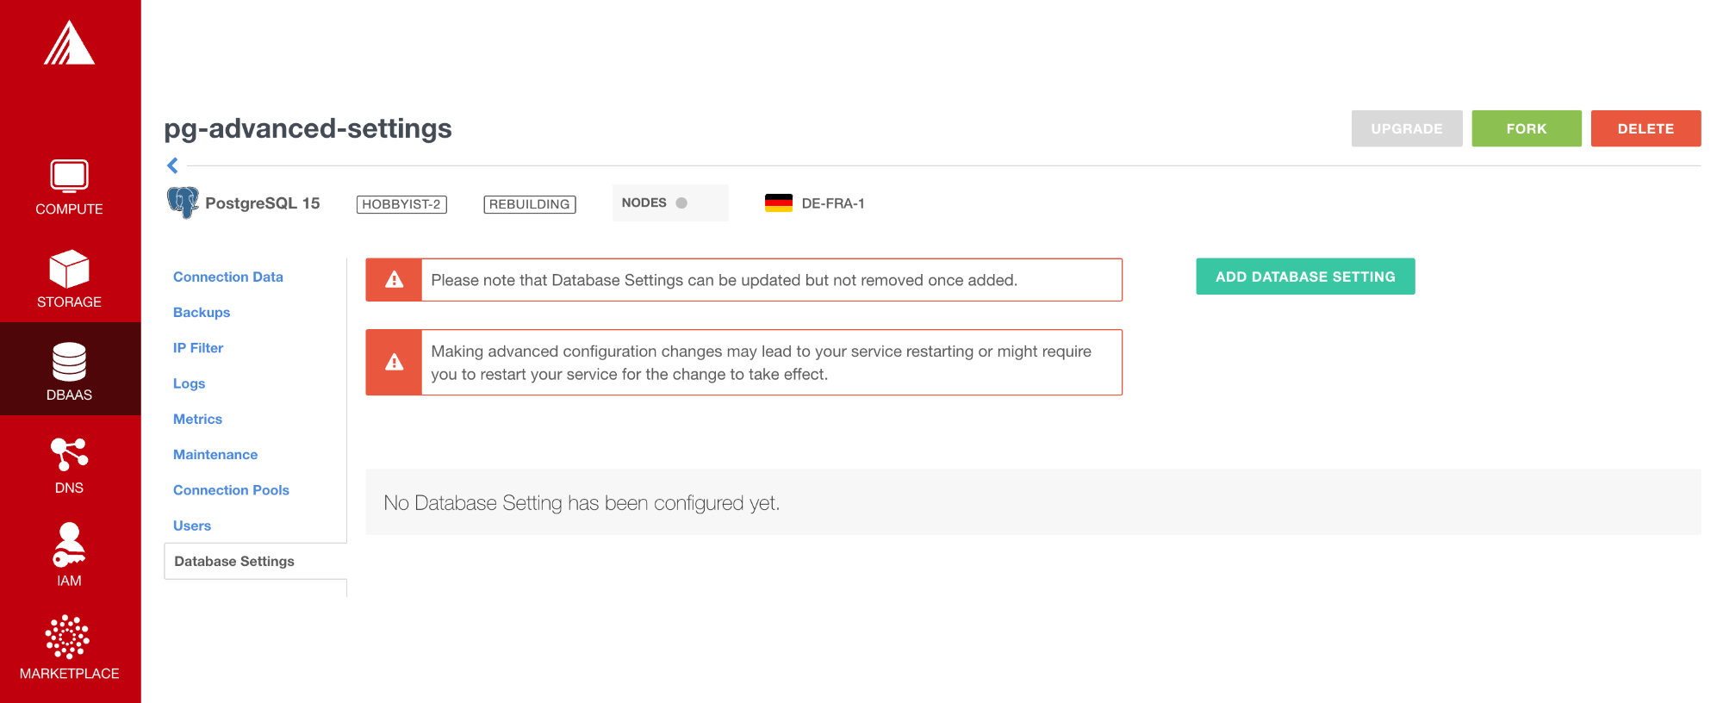
Task: Open the IAM section
Action: pos(69,557)
